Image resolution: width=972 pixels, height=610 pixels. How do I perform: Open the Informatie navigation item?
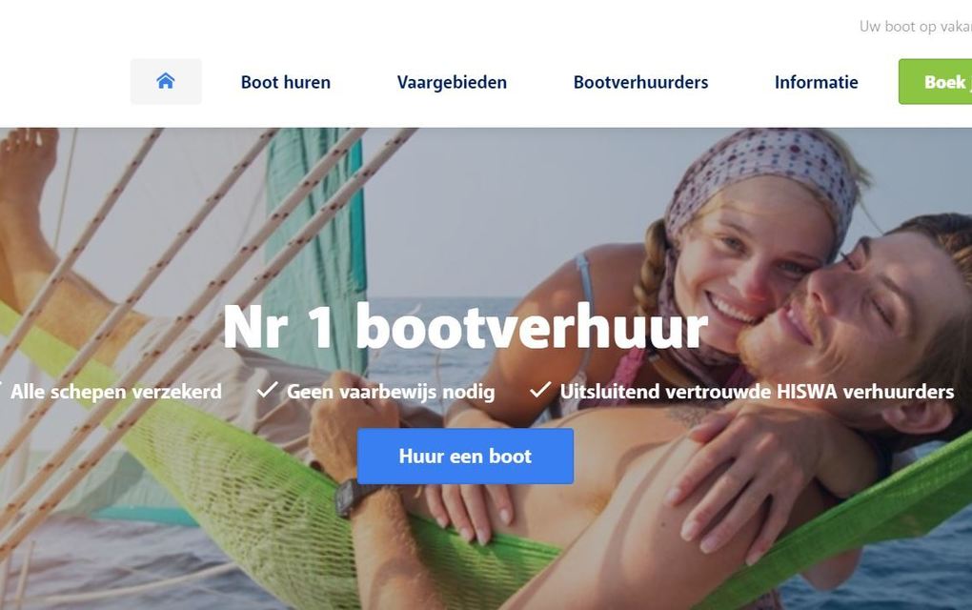coord(817,82)
